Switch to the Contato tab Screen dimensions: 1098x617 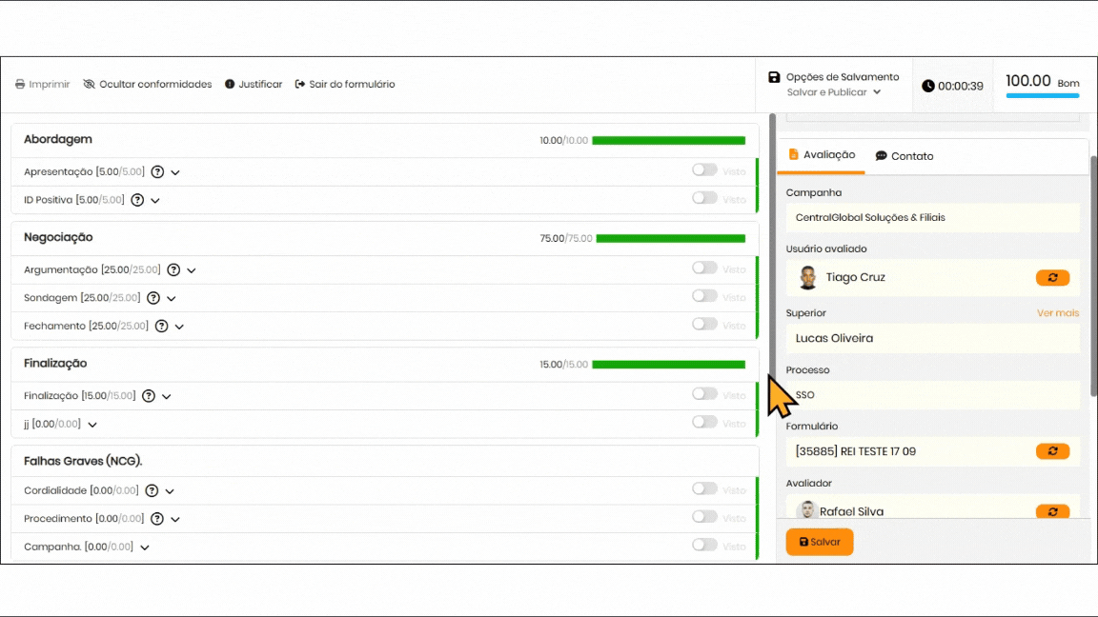tap(905, 156)
